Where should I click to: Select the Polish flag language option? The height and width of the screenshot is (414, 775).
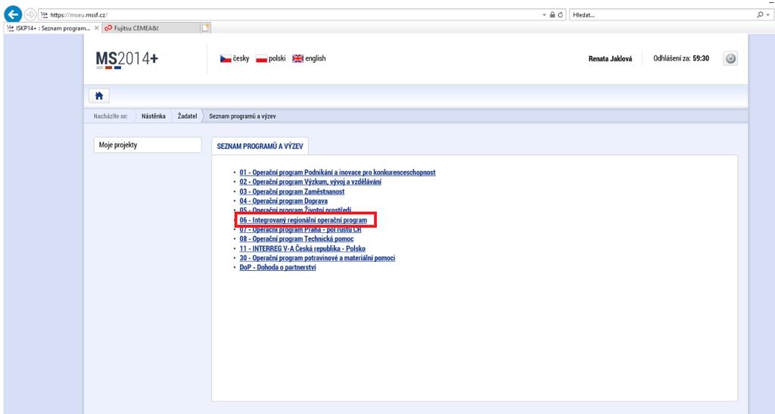point(271,58)
